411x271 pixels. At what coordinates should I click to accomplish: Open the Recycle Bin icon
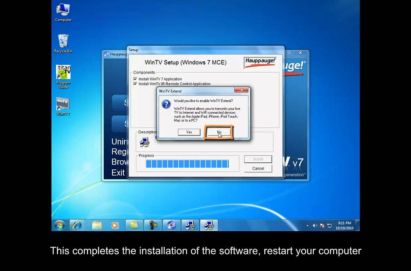tap(63, 44)
